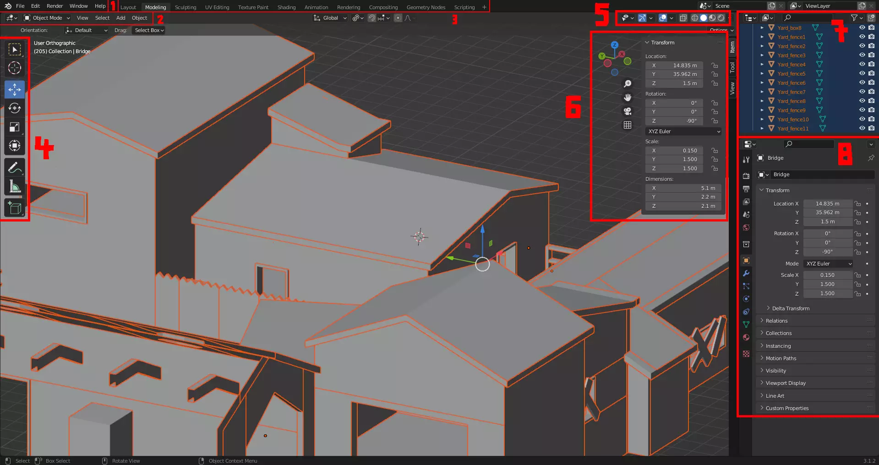Image resolution: width=879 pixels, height=465 pixels.
Task: Select the Add Cube tool
Action: (15, 208)
